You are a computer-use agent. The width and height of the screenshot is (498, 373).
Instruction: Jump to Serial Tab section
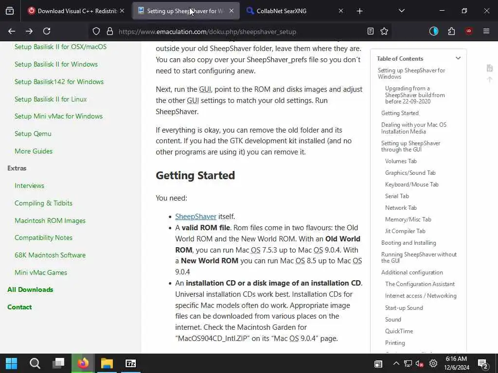tap(397, 196)
